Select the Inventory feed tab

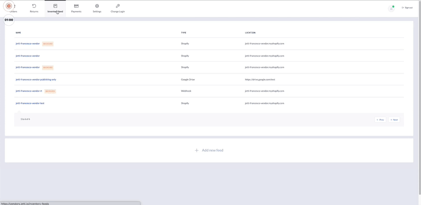(55, 9)
